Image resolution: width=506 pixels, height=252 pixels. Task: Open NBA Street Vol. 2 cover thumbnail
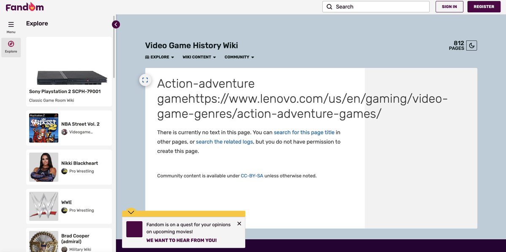click(43, 128)
